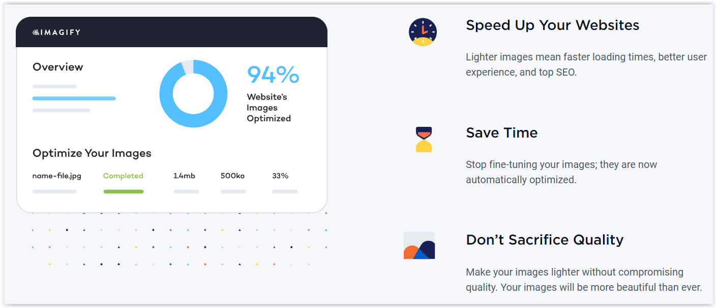Click the green Completed status label
The image size is (717, 308).
tap(123, 176)
